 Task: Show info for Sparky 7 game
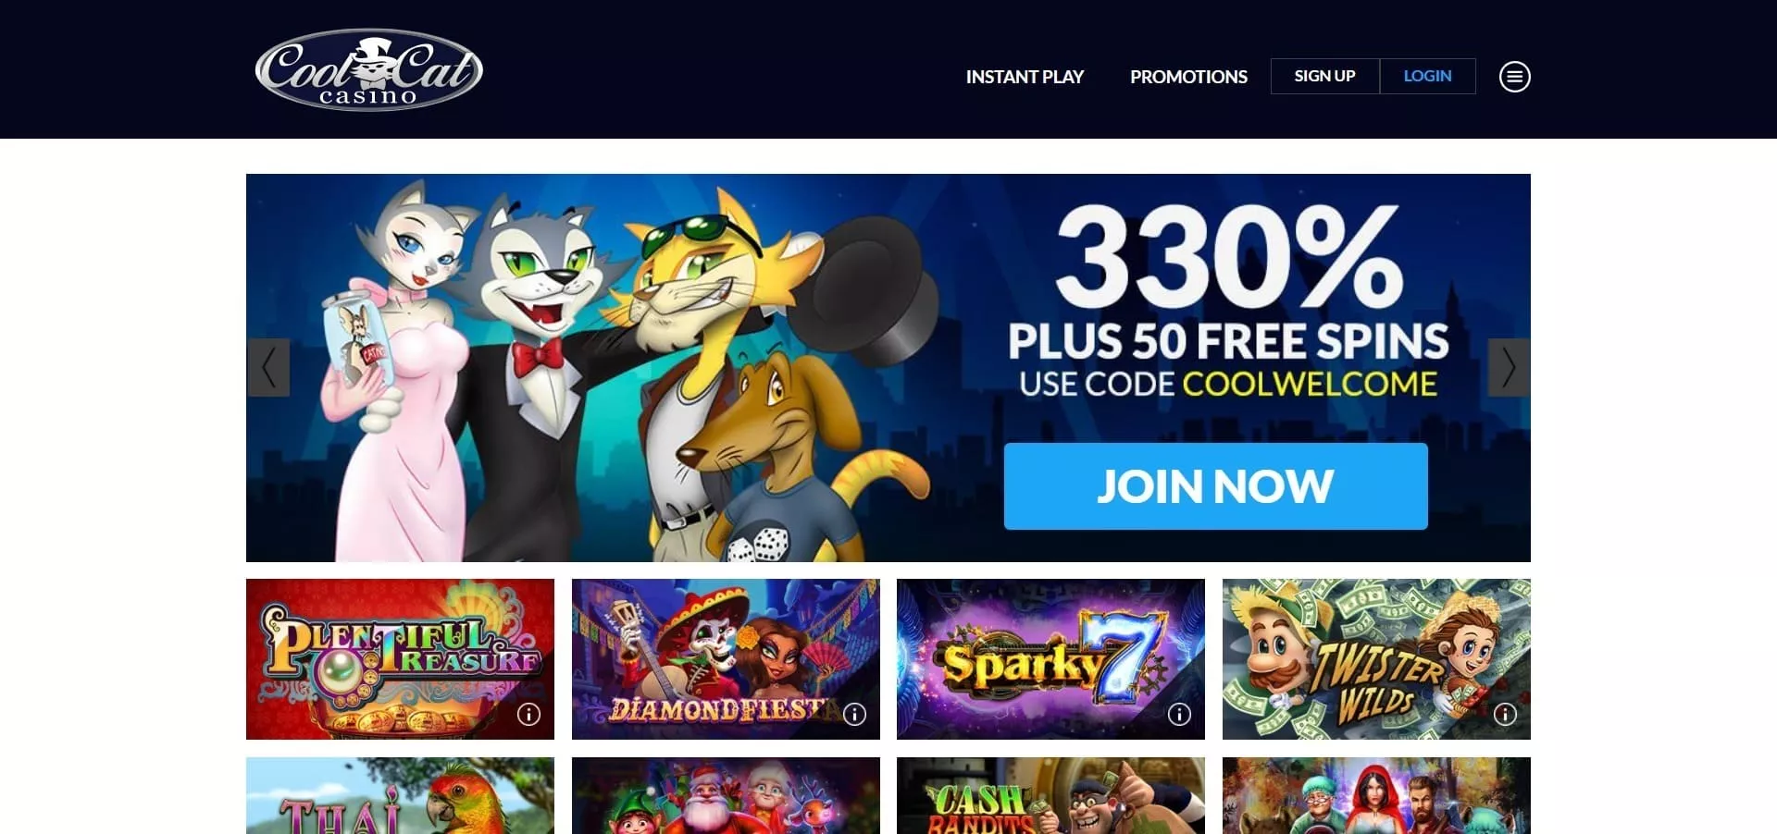point(1179,714)
